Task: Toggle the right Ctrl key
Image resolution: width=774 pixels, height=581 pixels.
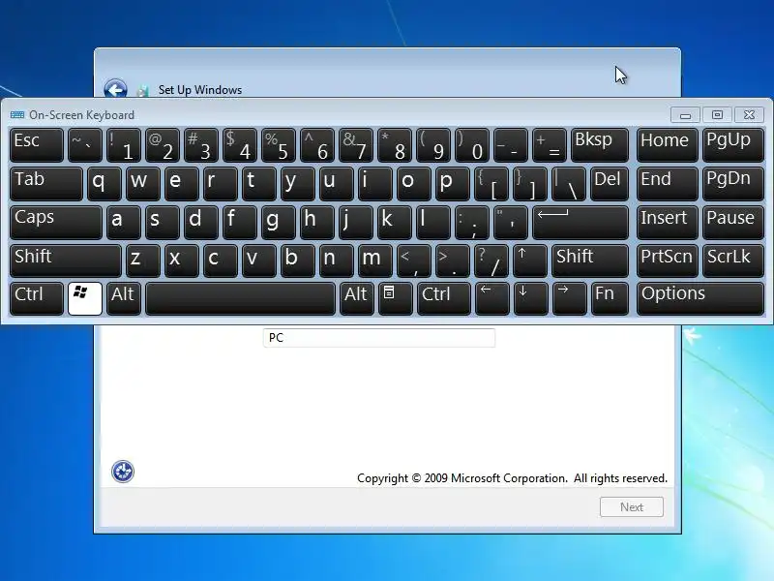Action: [x=444, y=298]
